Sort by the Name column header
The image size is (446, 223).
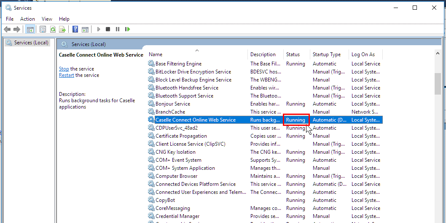click(197, 54)
